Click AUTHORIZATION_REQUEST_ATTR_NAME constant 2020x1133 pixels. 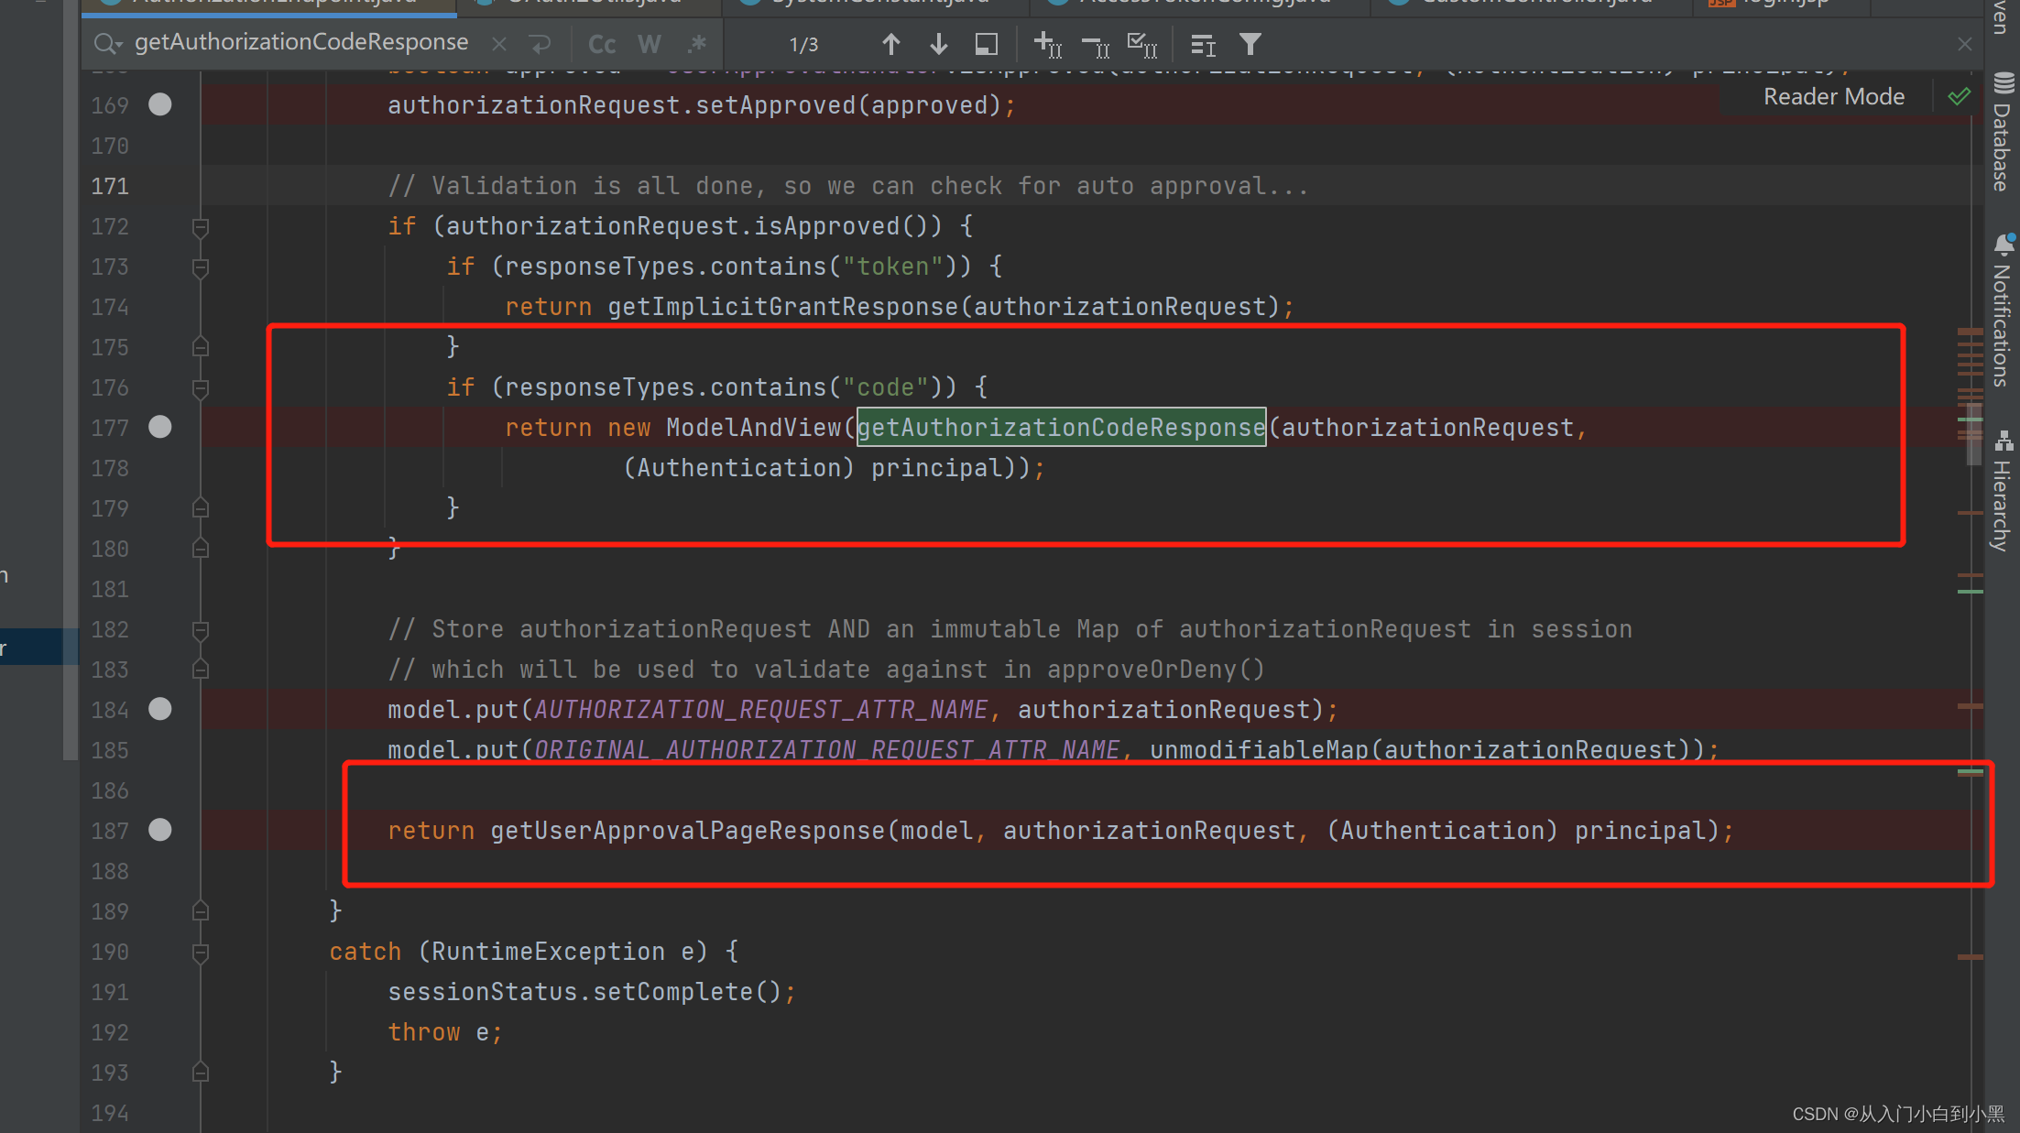tap(761, 710)
